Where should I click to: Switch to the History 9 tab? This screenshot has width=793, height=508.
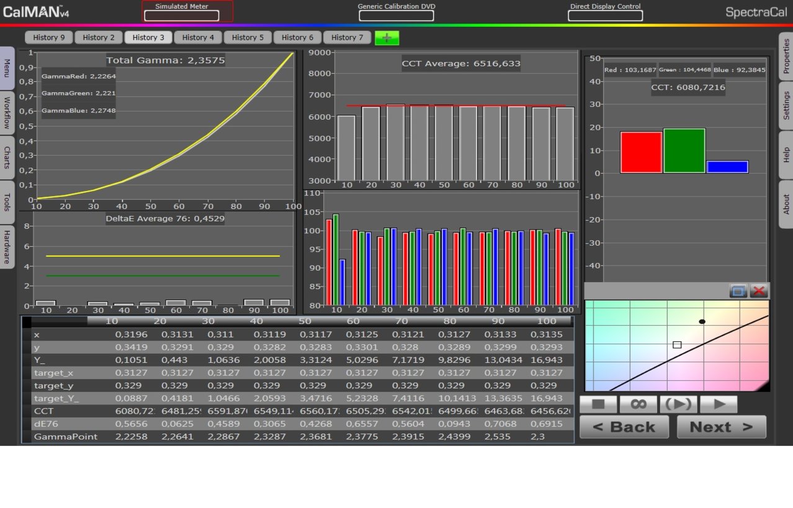49,37
